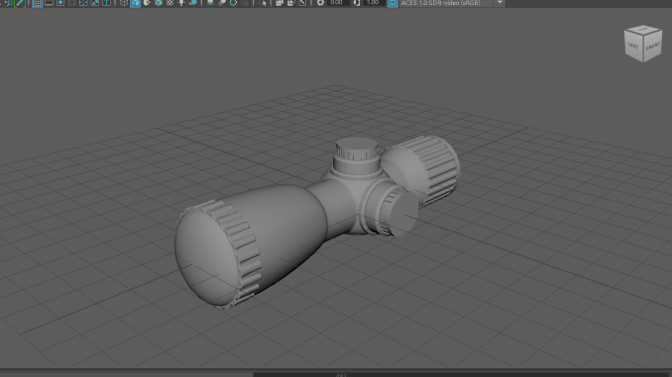This screenshot has height=377, width=672.
Task: Click the use default material icon
Action: click(x=147, y=3)
